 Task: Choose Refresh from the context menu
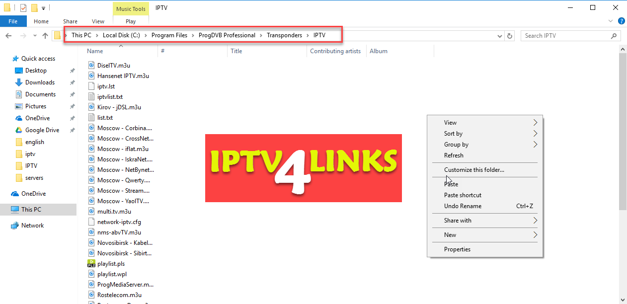click(x=485, y=155)
